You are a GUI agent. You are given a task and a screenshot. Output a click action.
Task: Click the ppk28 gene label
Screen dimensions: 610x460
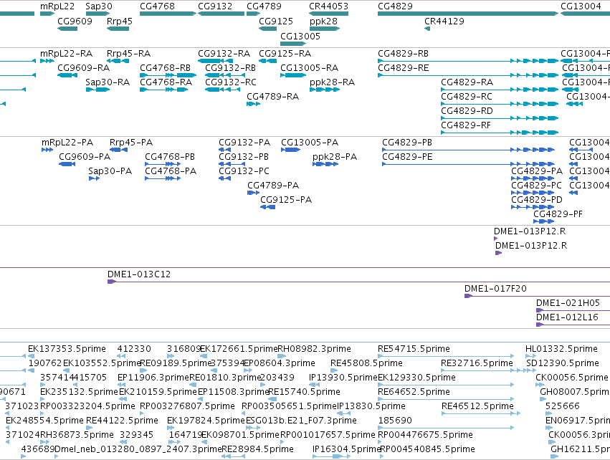[x=324, y=21]
